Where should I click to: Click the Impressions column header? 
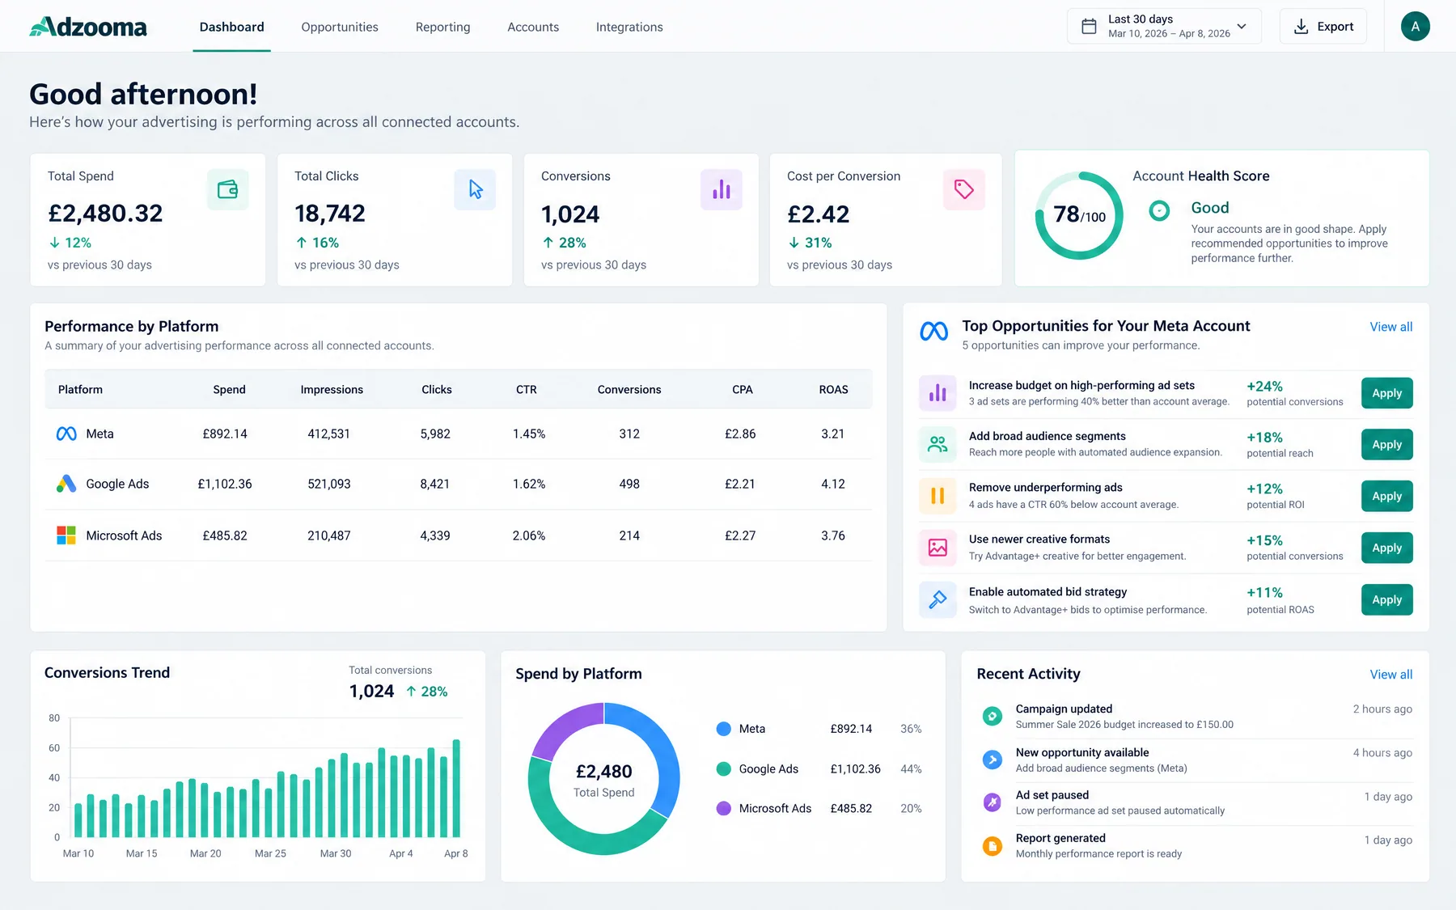coord(332,390)
